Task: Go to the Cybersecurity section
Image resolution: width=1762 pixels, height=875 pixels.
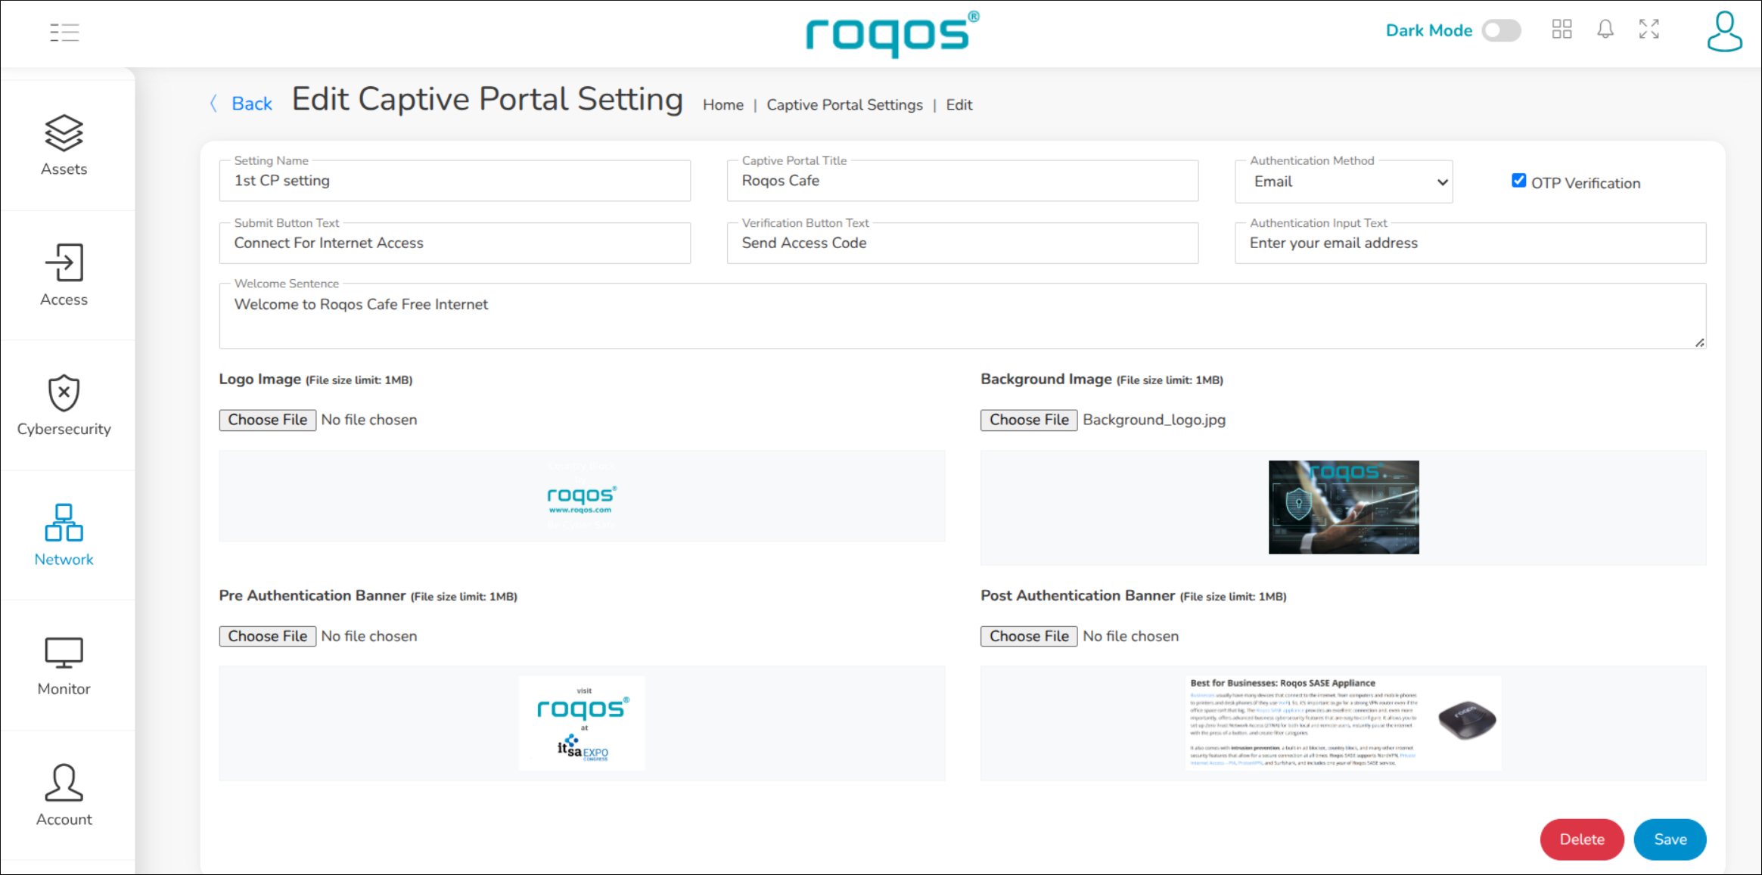Action: pos(64,406)
